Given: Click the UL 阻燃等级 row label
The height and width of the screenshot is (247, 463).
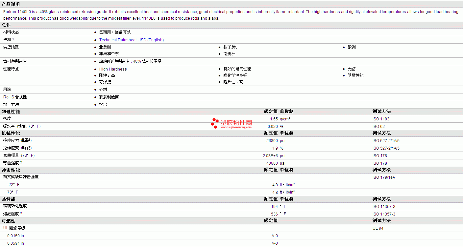Looking at the screenshot, I should [14, 228].
